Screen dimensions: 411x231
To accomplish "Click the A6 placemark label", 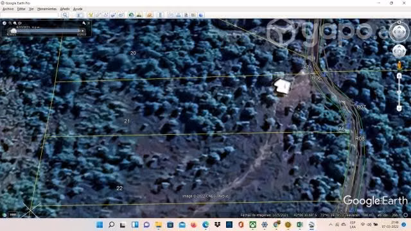I will (x=341, y=128).
